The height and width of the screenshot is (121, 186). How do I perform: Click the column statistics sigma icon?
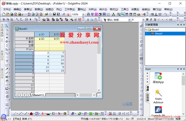click(152, 14)
